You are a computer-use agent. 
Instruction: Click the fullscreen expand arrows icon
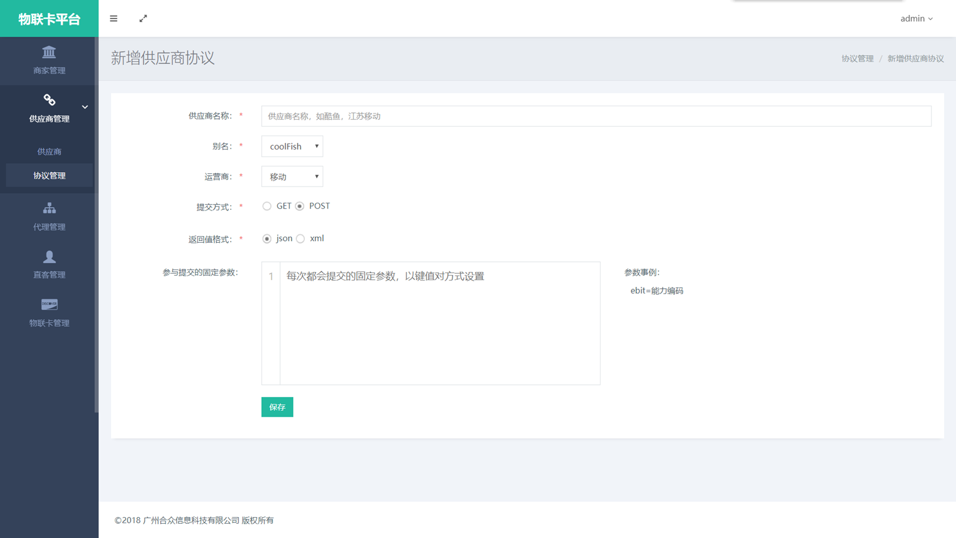(143, 19)
